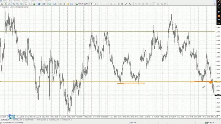Screen dimensions: 221x124
Task: Create a new chart window
Action: pos(50,4)
